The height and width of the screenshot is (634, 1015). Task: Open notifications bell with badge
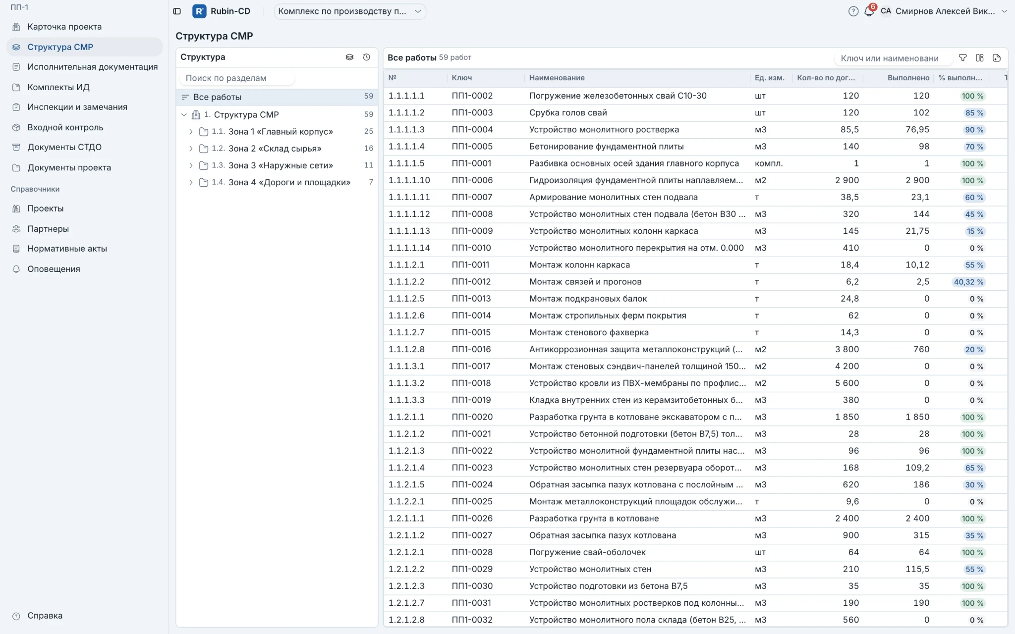point(869,11)
